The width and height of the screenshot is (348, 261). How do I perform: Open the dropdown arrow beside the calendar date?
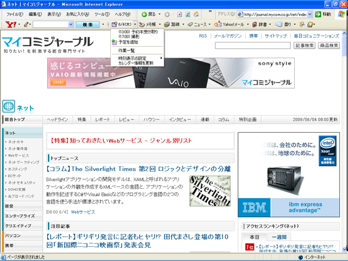coord(135,24)
